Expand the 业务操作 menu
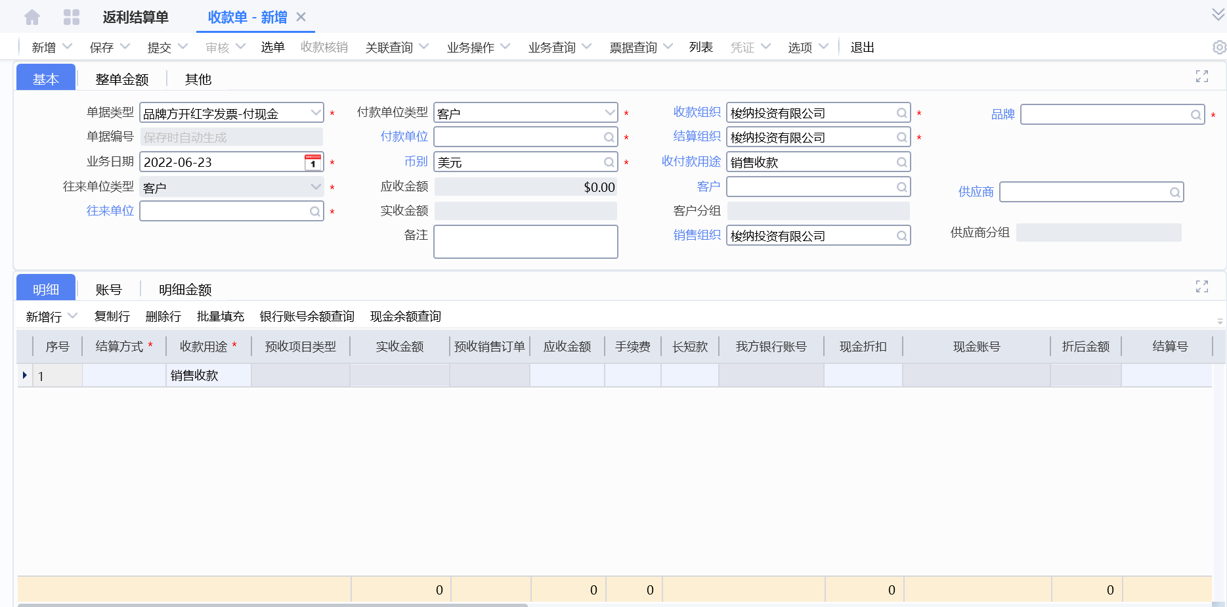1227x607 pixels. [x=505, y=47]
